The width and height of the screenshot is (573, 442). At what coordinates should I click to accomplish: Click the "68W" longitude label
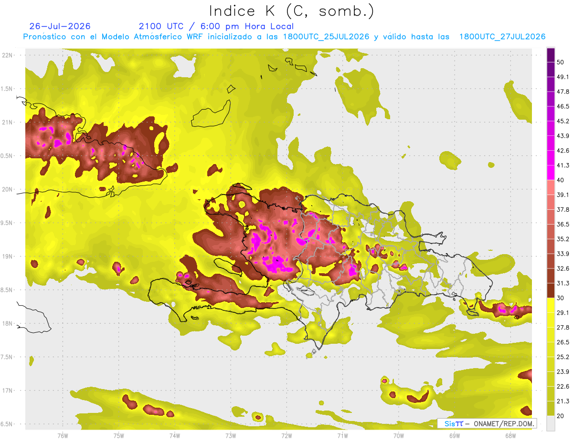point(510,435)
